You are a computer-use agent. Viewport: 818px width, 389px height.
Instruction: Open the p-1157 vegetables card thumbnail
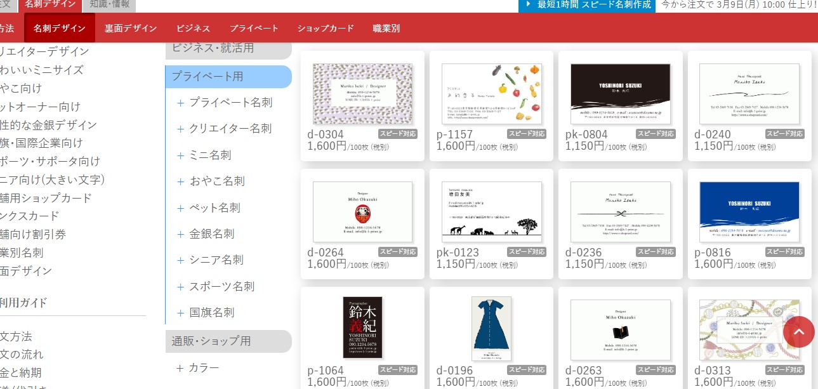point(492,94)
